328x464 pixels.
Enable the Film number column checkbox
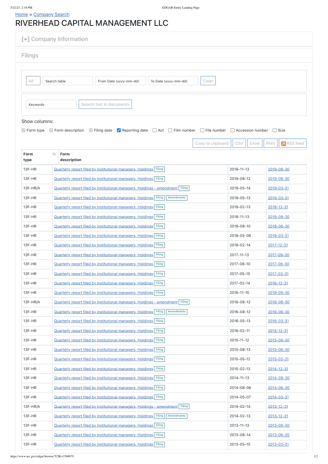tap(170, 130)
